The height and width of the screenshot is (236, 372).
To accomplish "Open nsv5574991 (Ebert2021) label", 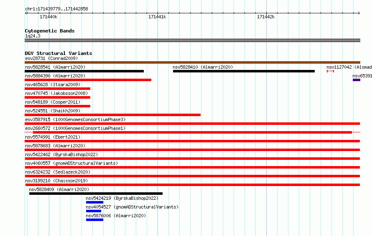I will coord(53,137).
